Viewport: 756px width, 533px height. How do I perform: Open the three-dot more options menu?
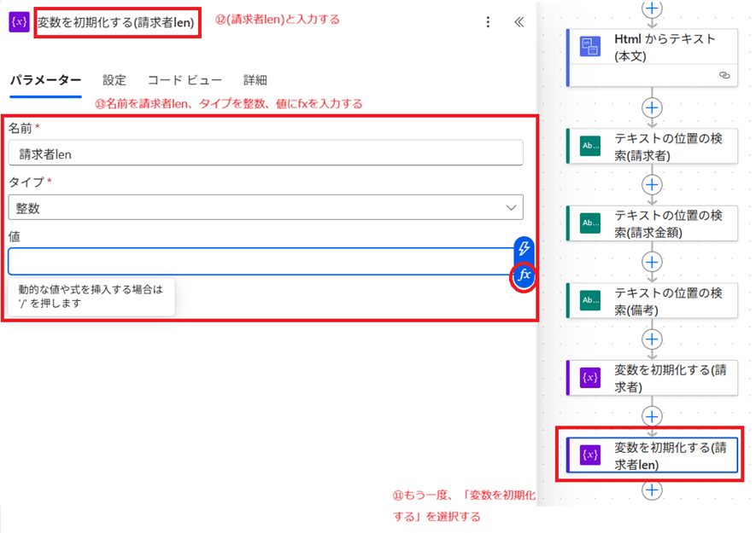488,22
